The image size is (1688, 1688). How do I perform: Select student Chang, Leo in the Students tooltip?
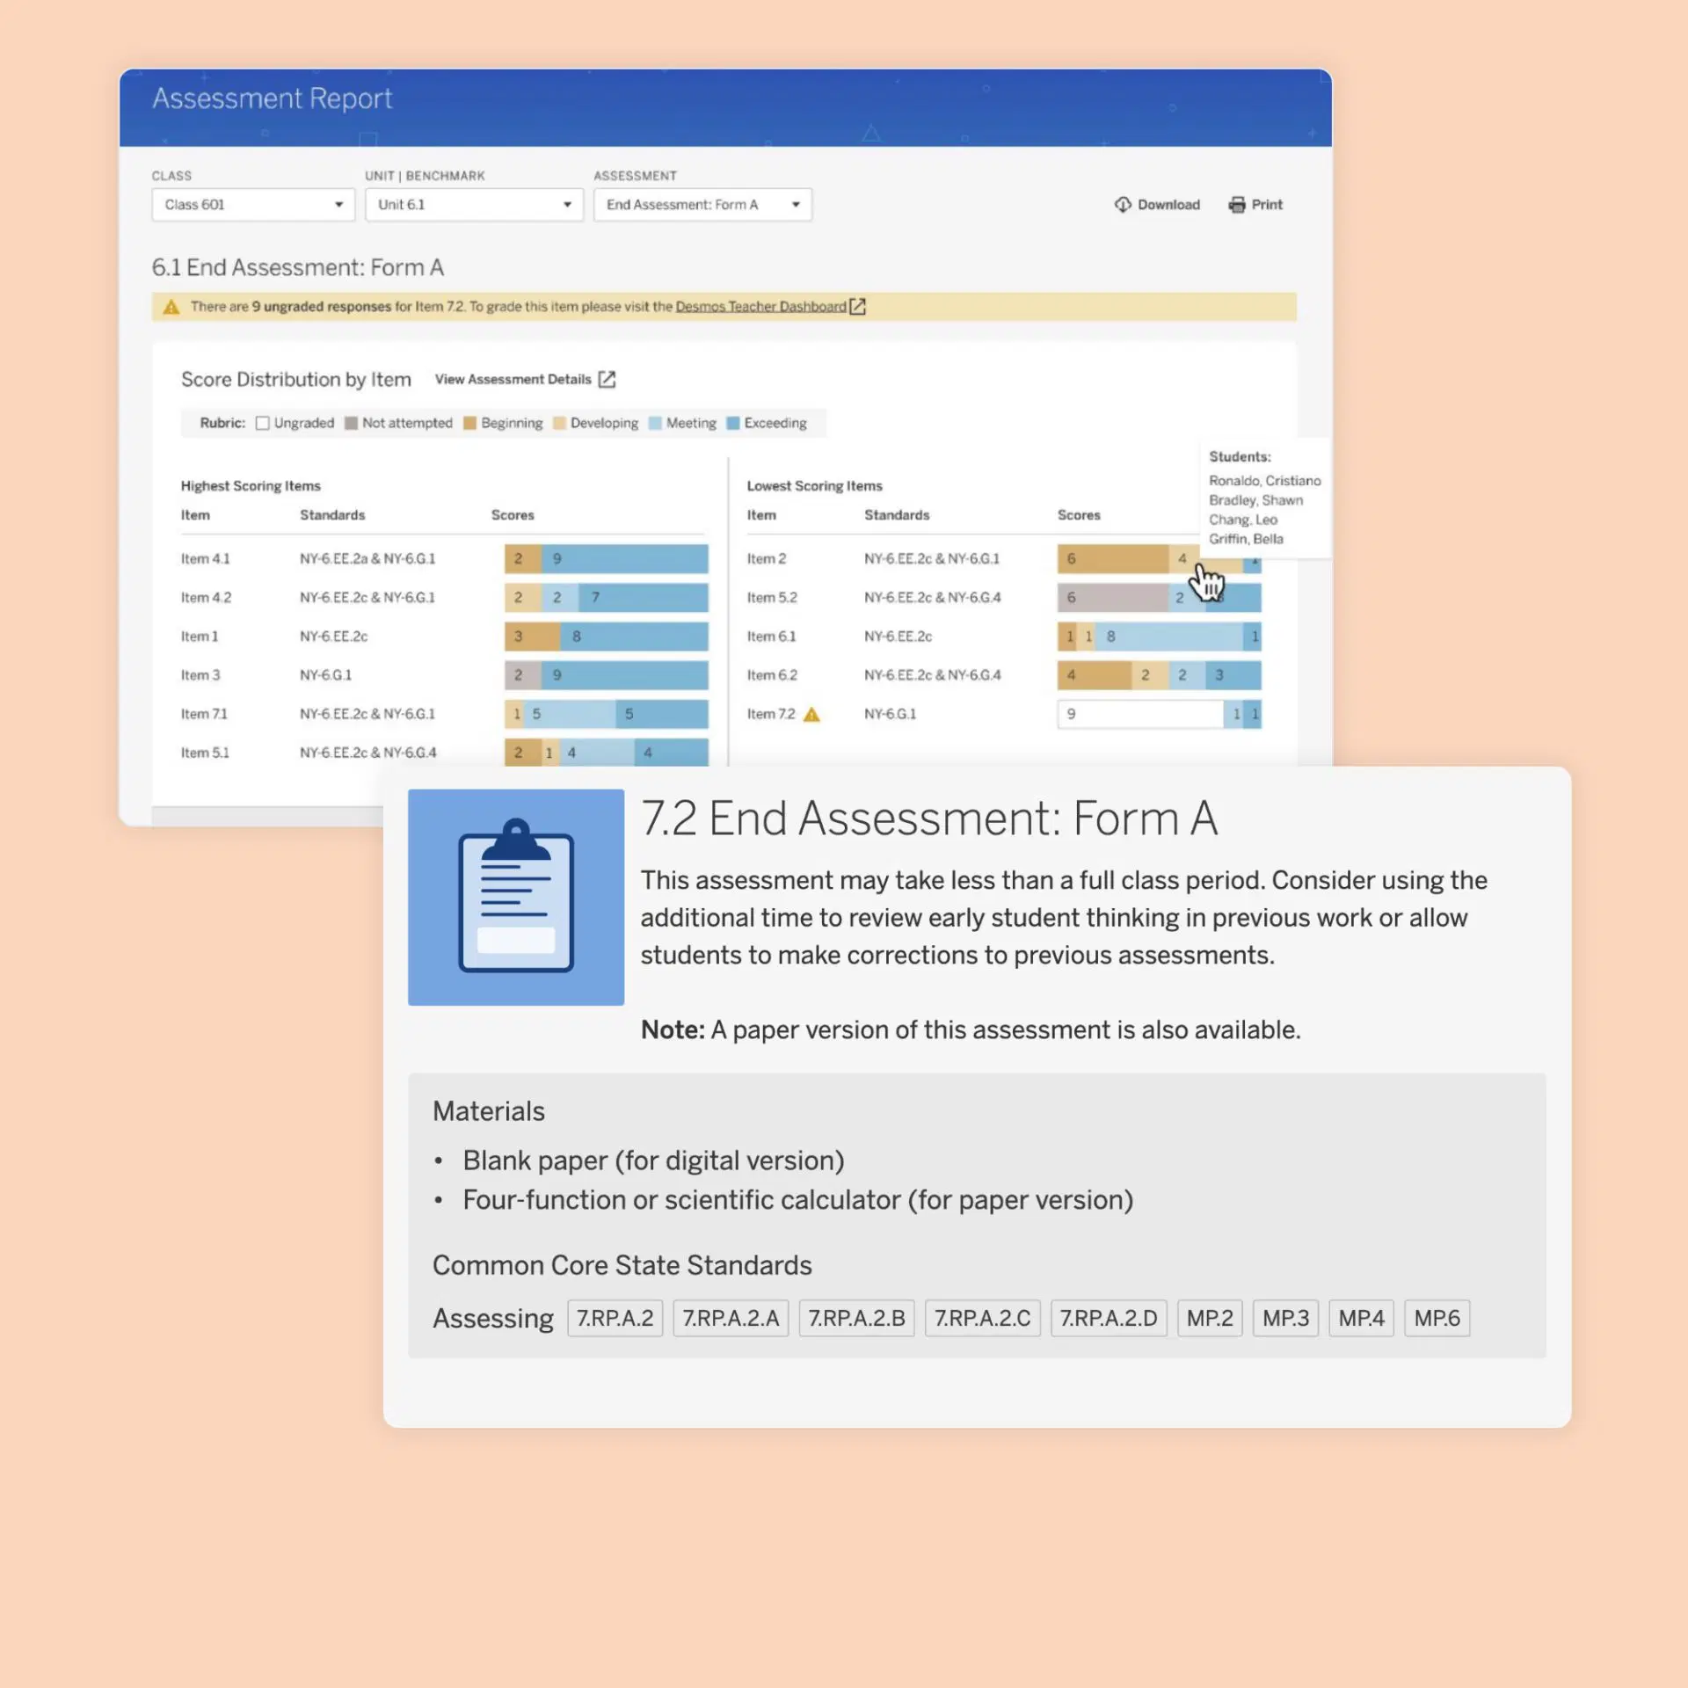pyautogui.click(x=1242, y=519)
